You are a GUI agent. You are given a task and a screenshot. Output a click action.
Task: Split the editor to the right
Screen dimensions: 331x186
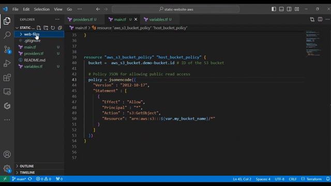320,19
